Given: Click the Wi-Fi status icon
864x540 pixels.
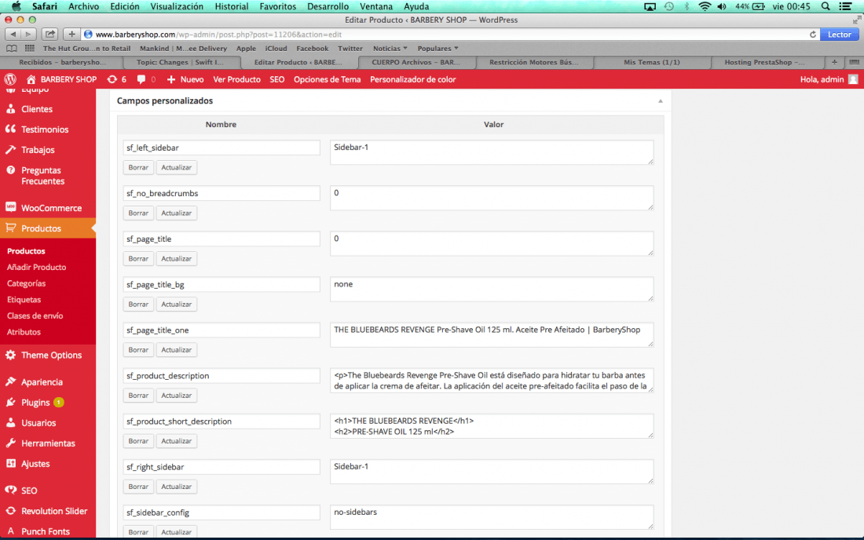Looking at the screenshot, I should click(705, 6).
